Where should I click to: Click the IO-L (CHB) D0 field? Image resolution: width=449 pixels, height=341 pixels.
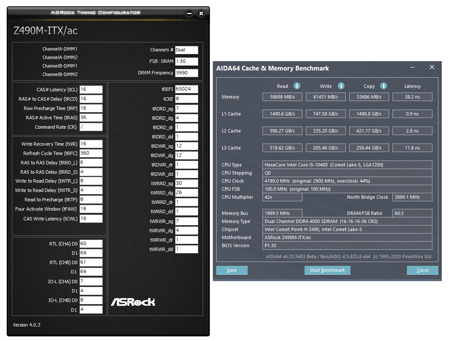pos(91,300)
